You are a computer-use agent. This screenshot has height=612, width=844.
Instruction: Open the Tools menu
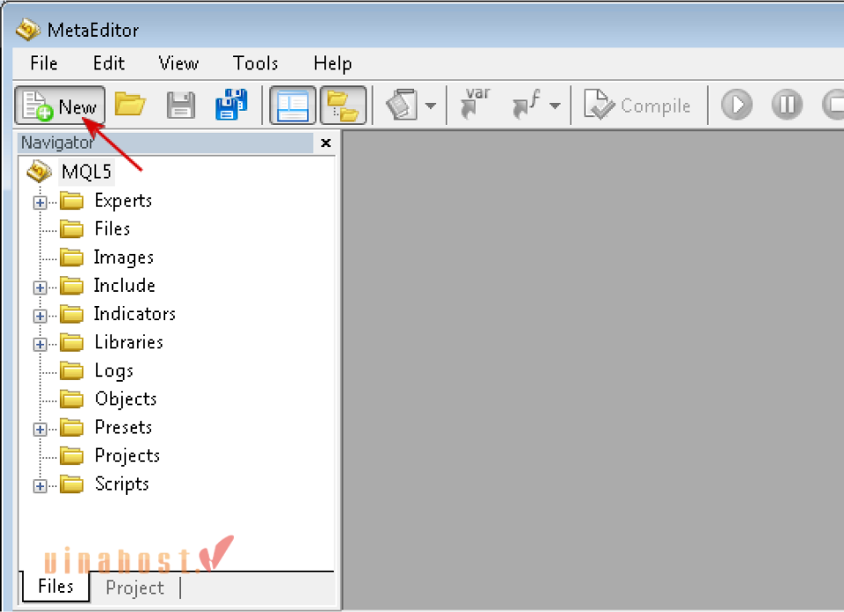click(255, 62)
